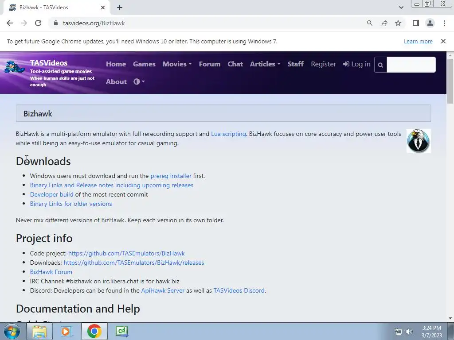
Task: Open the GitHub BizHawk code project link
Action: 126,253
